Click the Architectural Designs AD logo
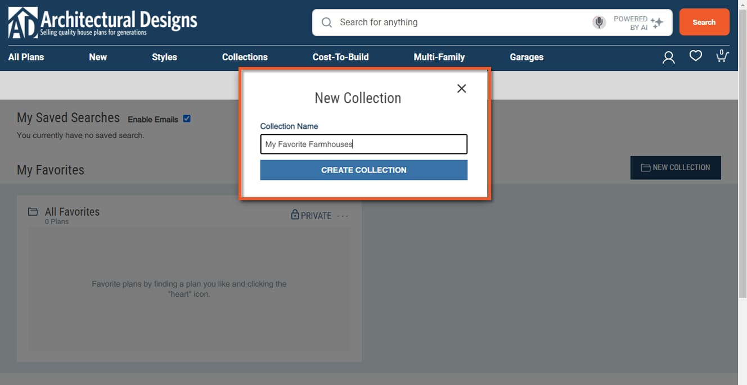 tap(23, 22)
